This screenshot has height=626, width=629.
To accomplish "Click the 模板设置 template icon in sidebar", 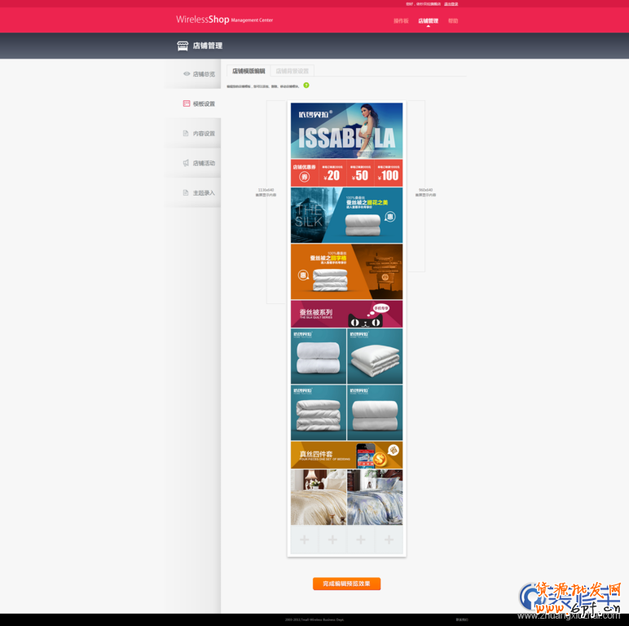I will 186,104.
